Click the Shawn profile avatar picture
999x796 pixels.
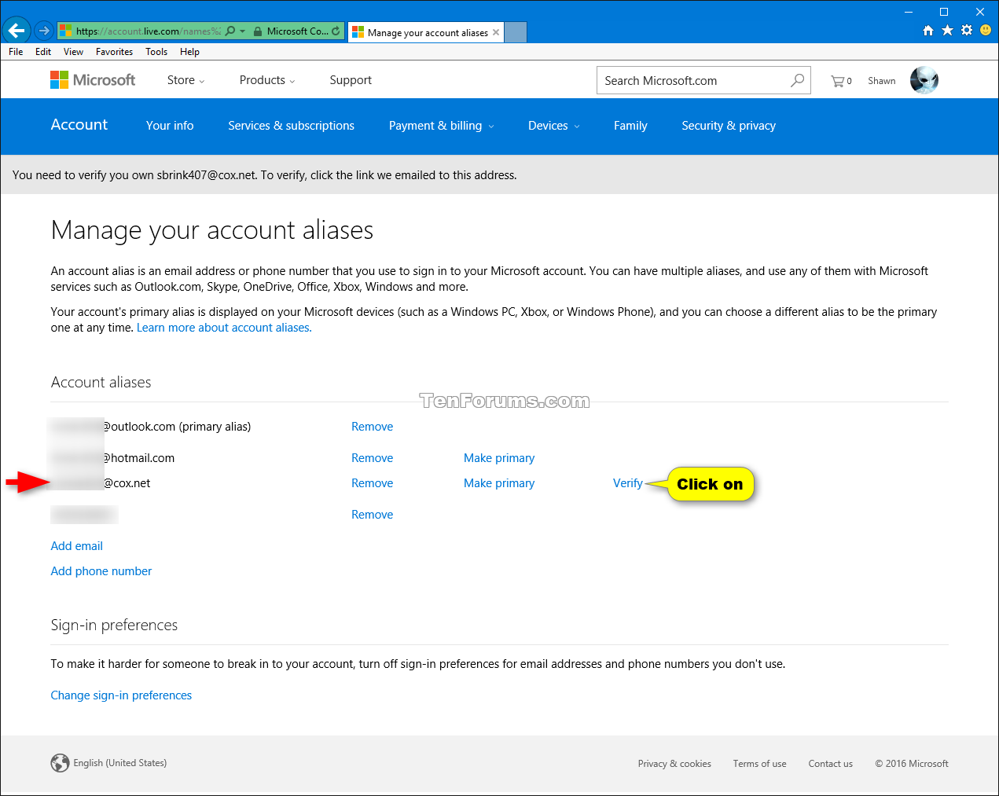(924, 80)
